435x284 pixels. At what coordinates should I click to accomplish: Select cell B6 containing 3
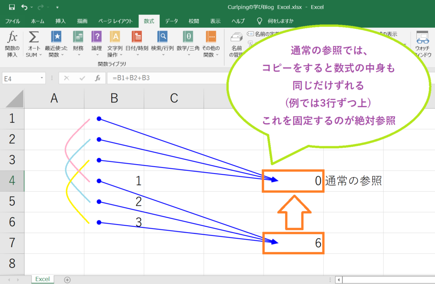click(x=114, y=222)
